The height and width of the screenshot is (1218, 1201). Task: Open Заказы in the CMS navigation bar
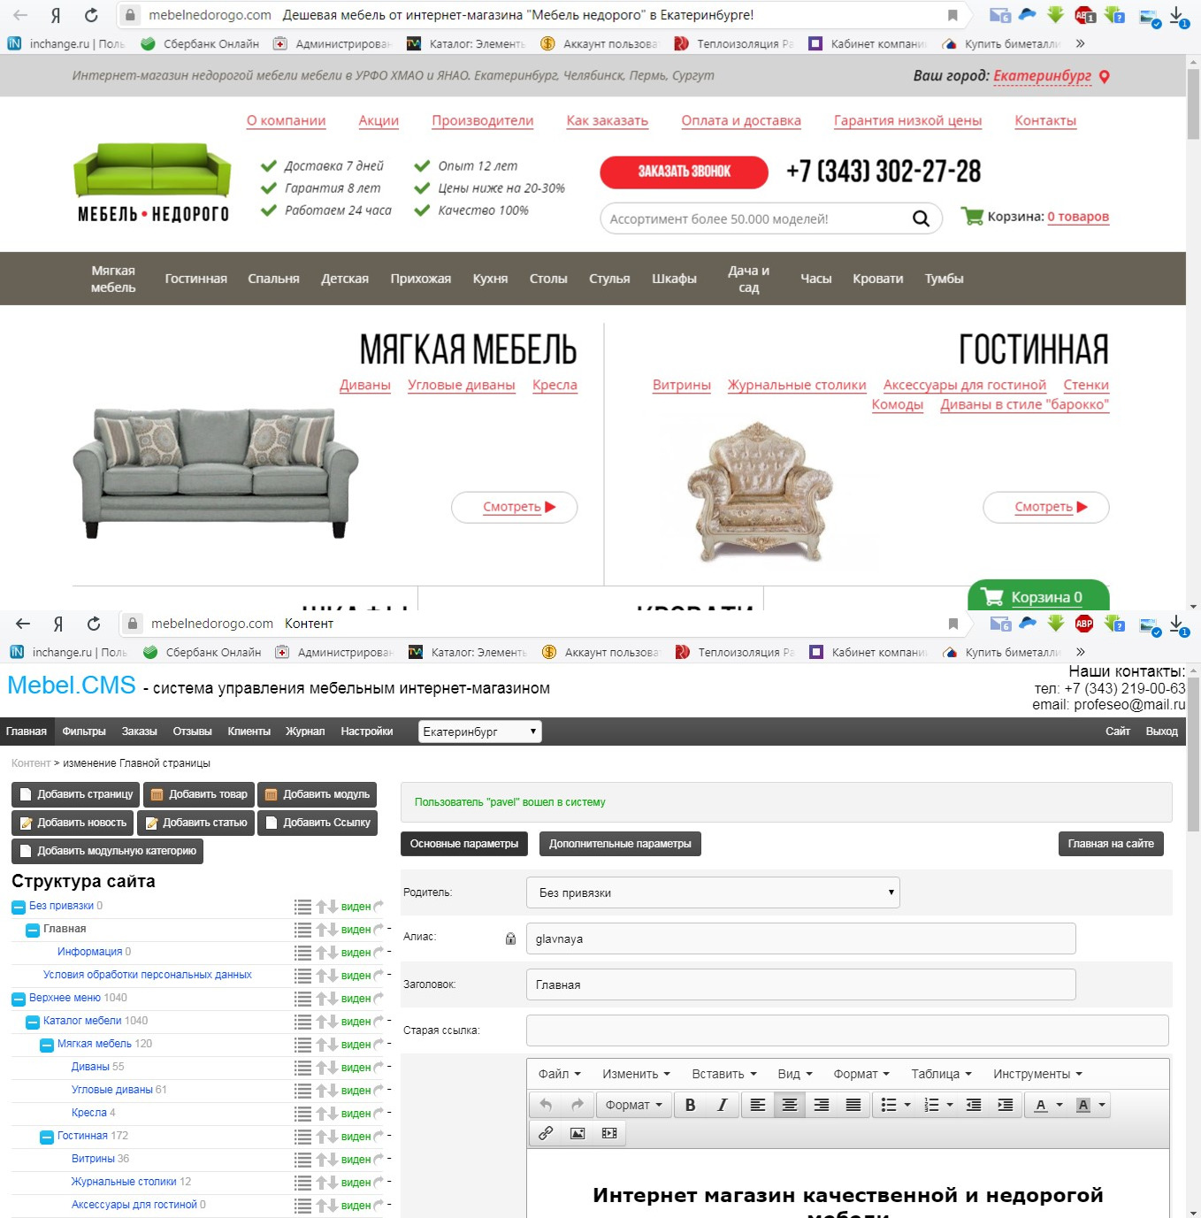(x=140, y=732)
